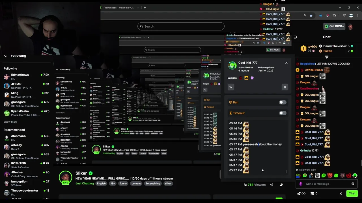Screen dimensions: 362x203
Task: Open the browser media control icon
Action: pyautogui.click(x=344, y=16)
